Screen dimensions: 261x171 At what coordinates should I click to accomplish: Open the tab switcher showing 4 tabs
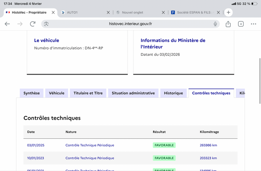point(241,24)
